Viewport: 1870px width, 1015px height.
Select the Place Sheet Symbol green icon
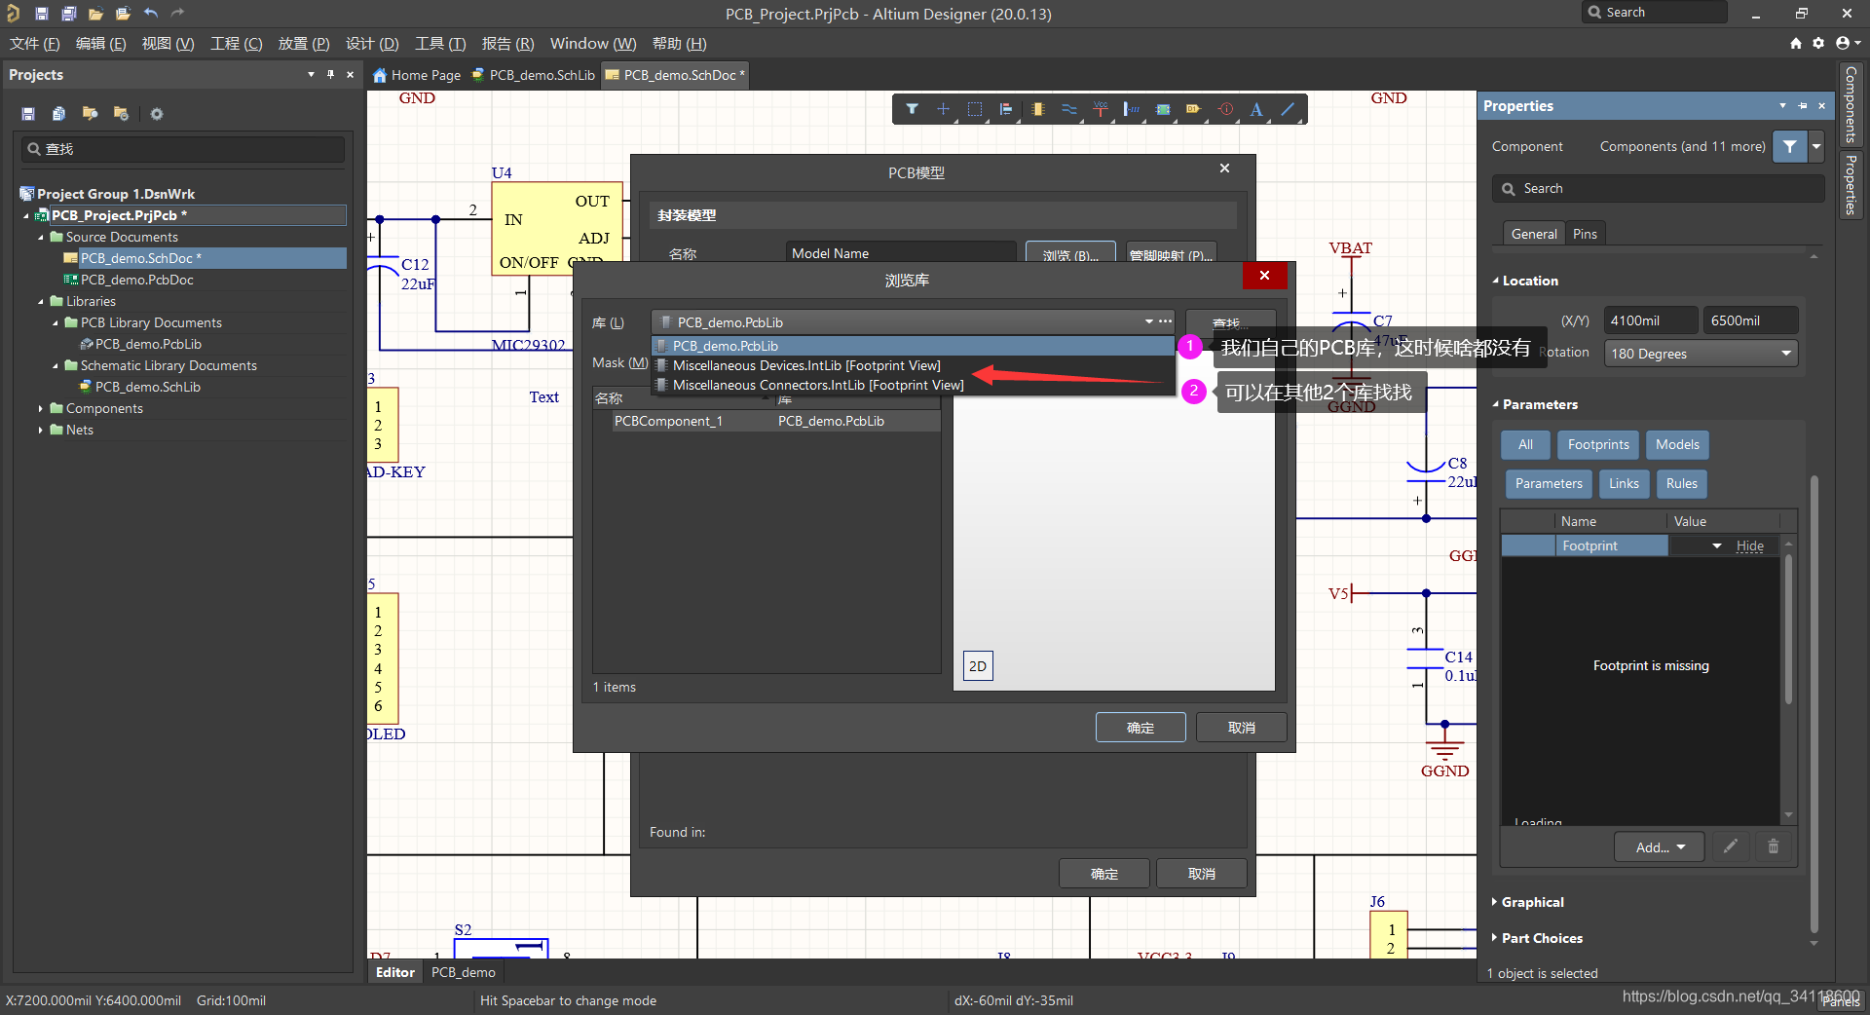click(x=1163, y=109)
